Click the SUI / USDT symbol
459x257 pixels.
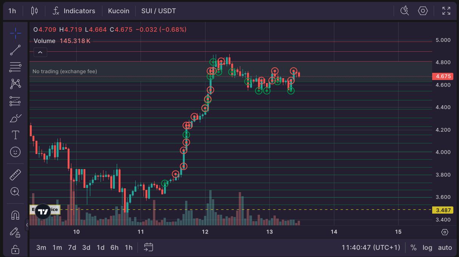pos(158,11)
